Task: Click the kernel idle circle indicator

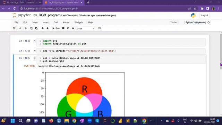Action: 208,22
